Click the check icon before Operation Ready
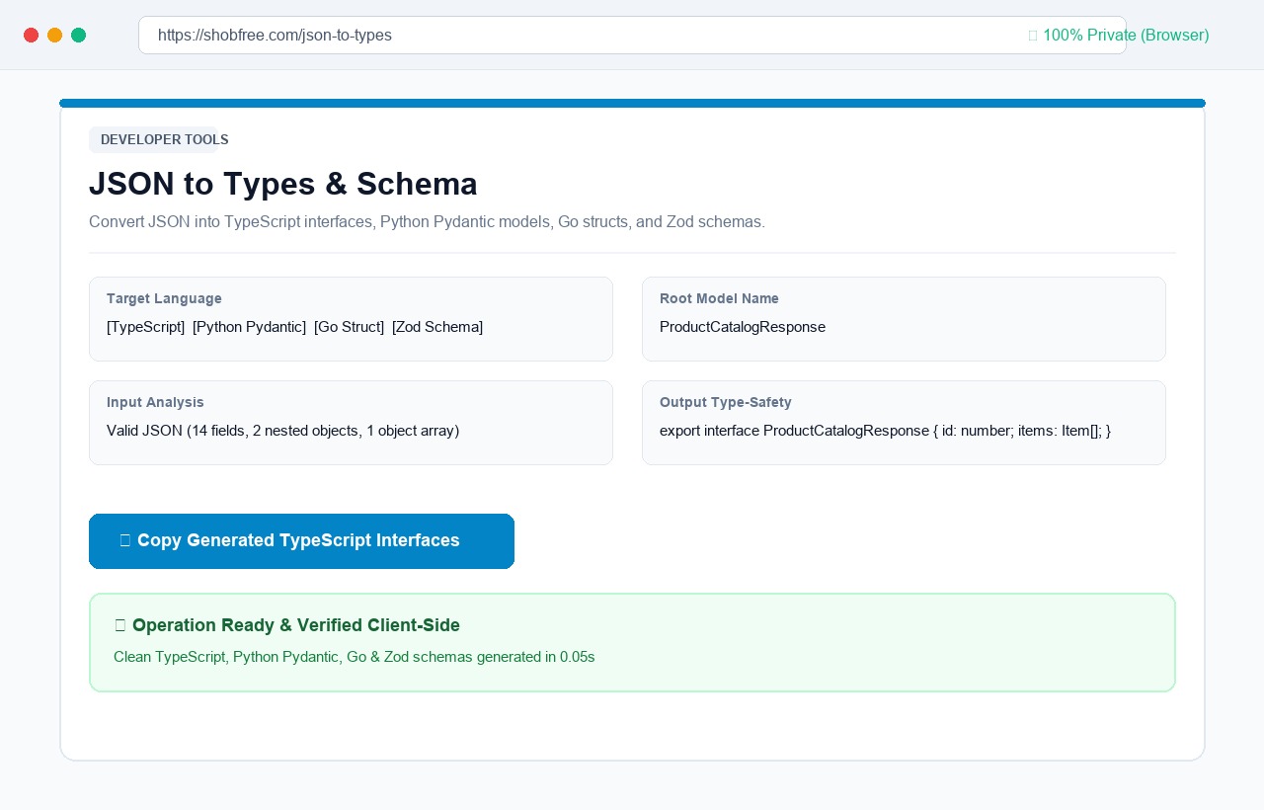Viewport: 1264px width, 810px height. click(119, 625)
